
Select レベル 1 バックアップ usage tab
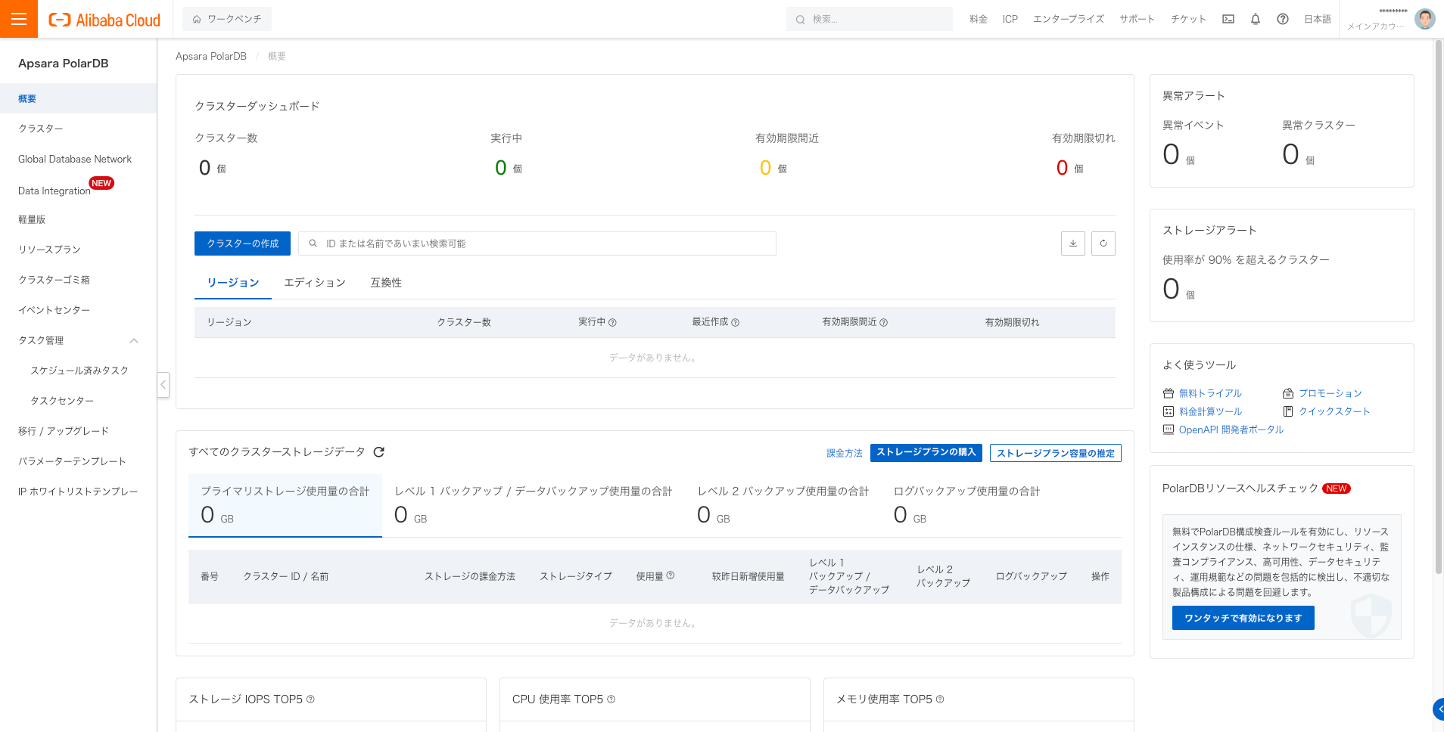tap(534, 505)
